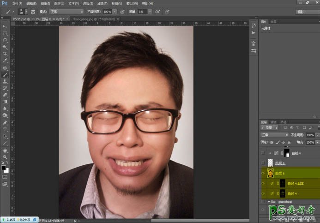Select the Lasso tool
The height and width of the screenshot is (223, 320).
tap(5, 40)
